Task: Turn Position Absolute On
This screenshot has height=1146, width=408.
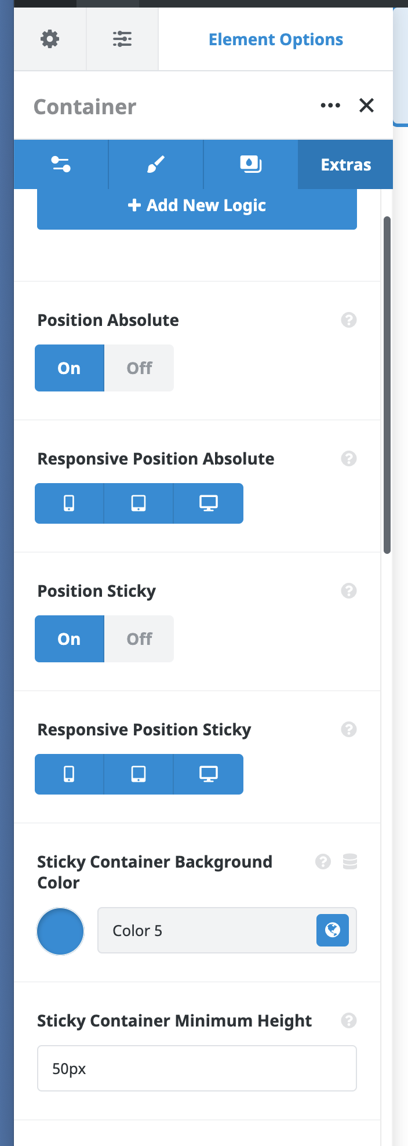Action: [70, 368]
